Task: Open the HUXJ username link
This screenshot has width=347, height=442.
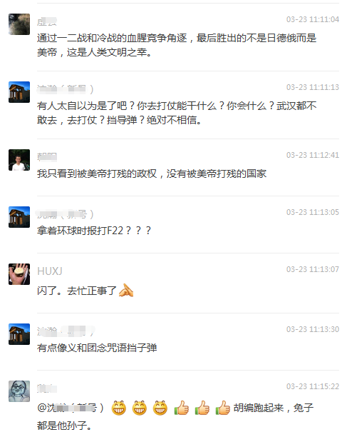Action: 50,271
